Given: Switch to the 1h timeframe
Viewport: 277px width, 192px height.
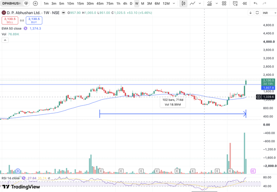Looking at the screenshot, I should 119,4.
